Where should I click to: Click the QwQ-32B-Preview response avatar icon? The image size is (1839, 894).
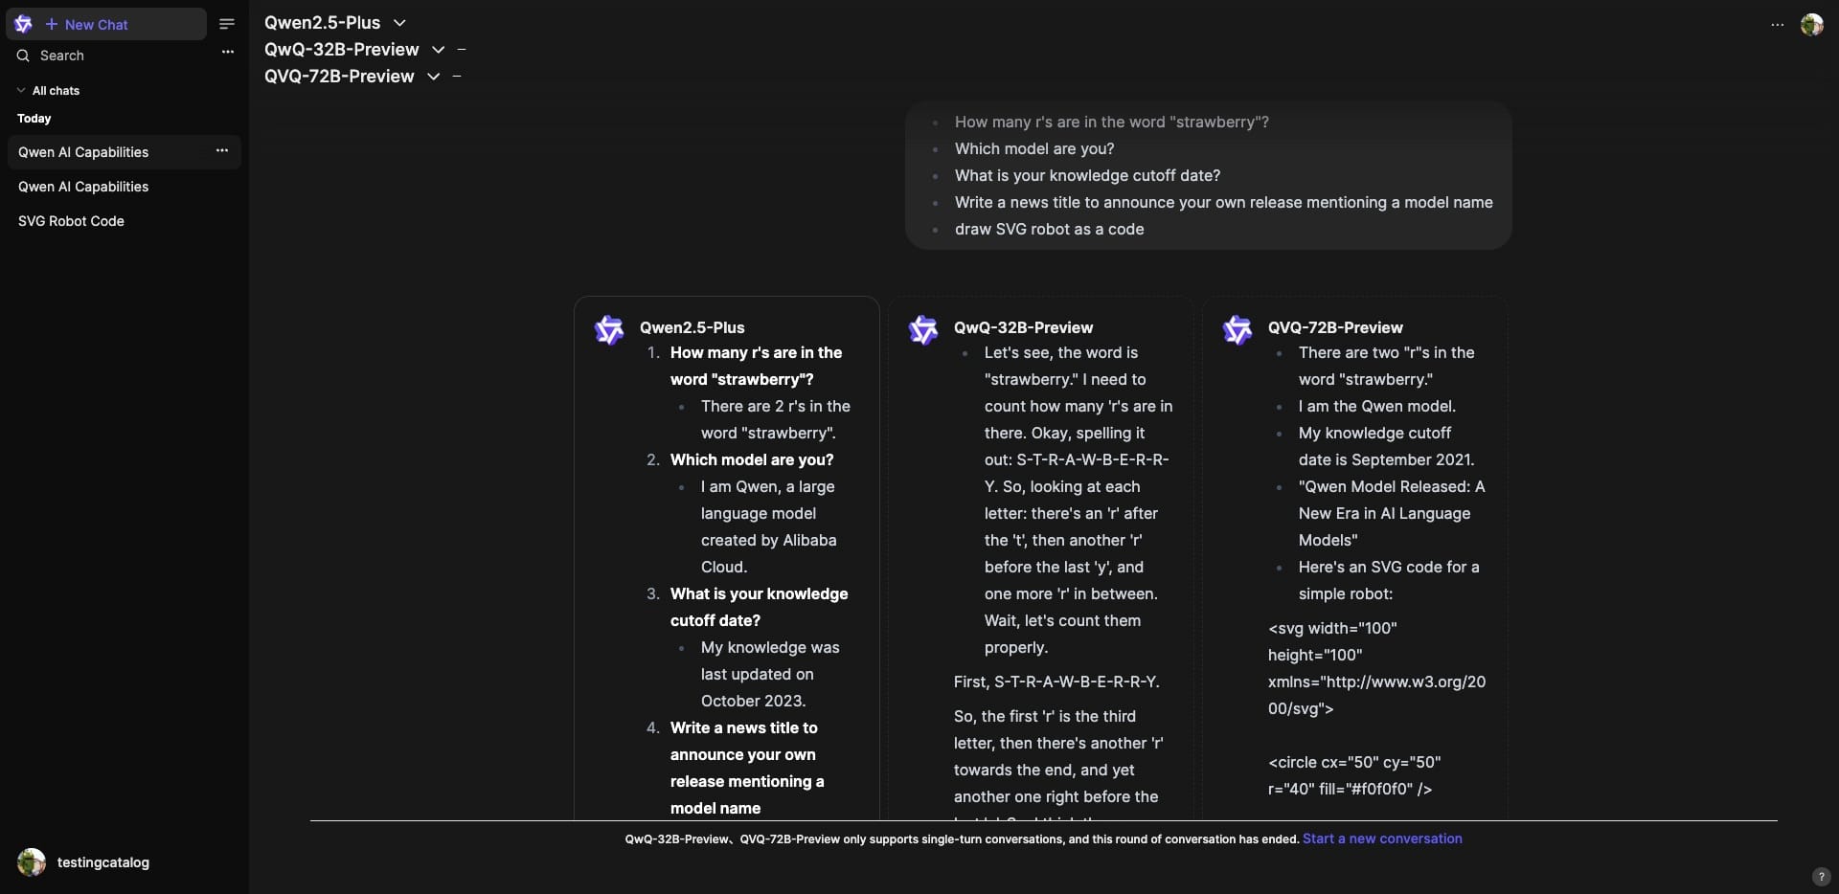[x=923, y=329]
